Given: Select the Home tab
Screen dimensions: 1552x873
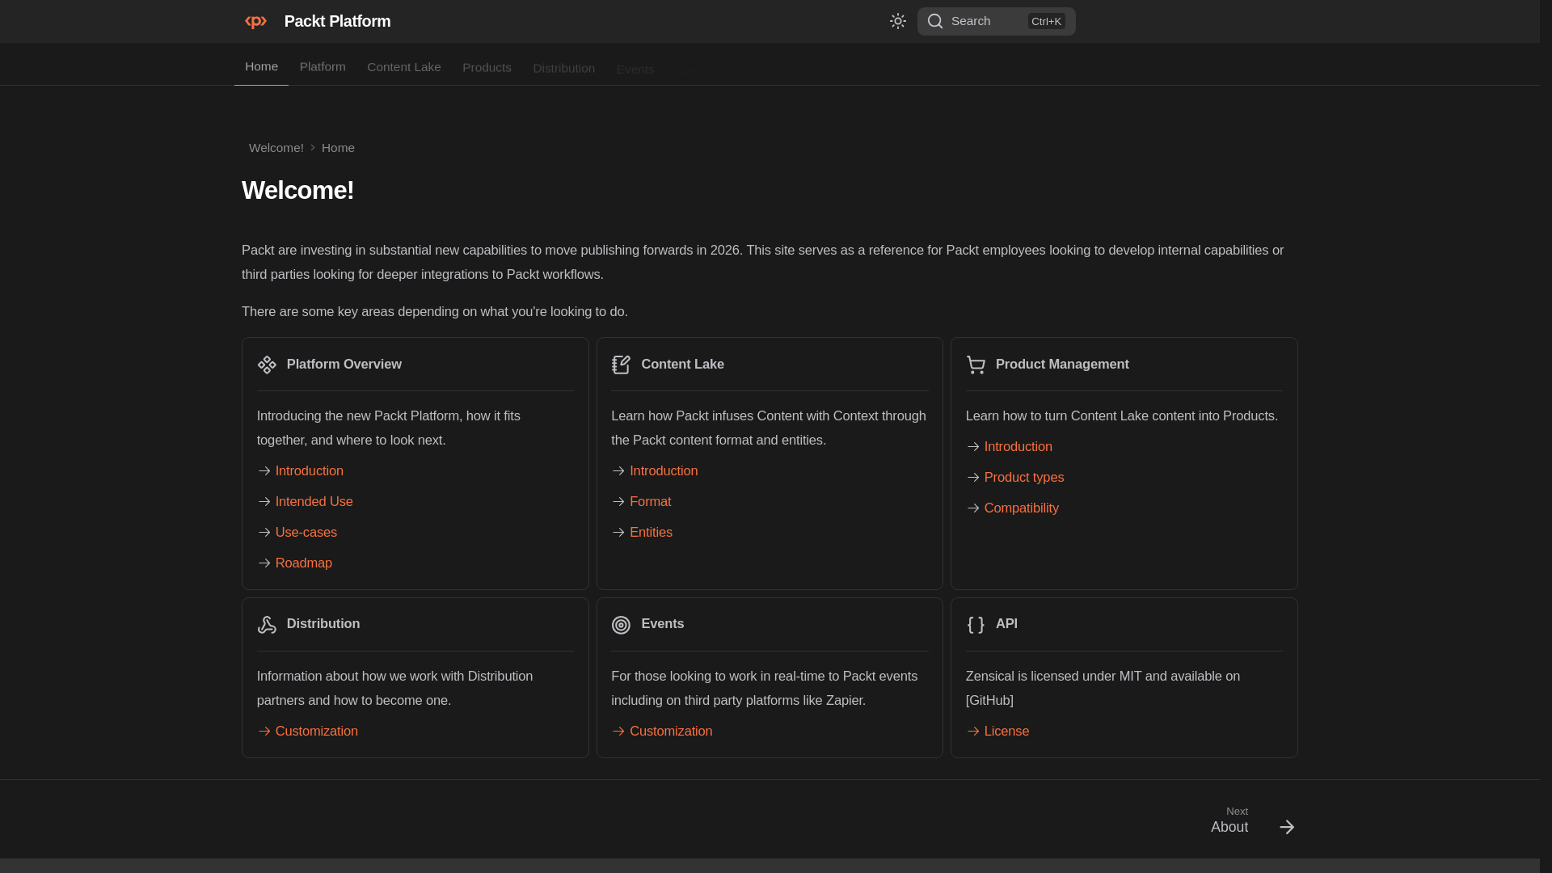Looking at the screenshot, I should coord(261,66).
